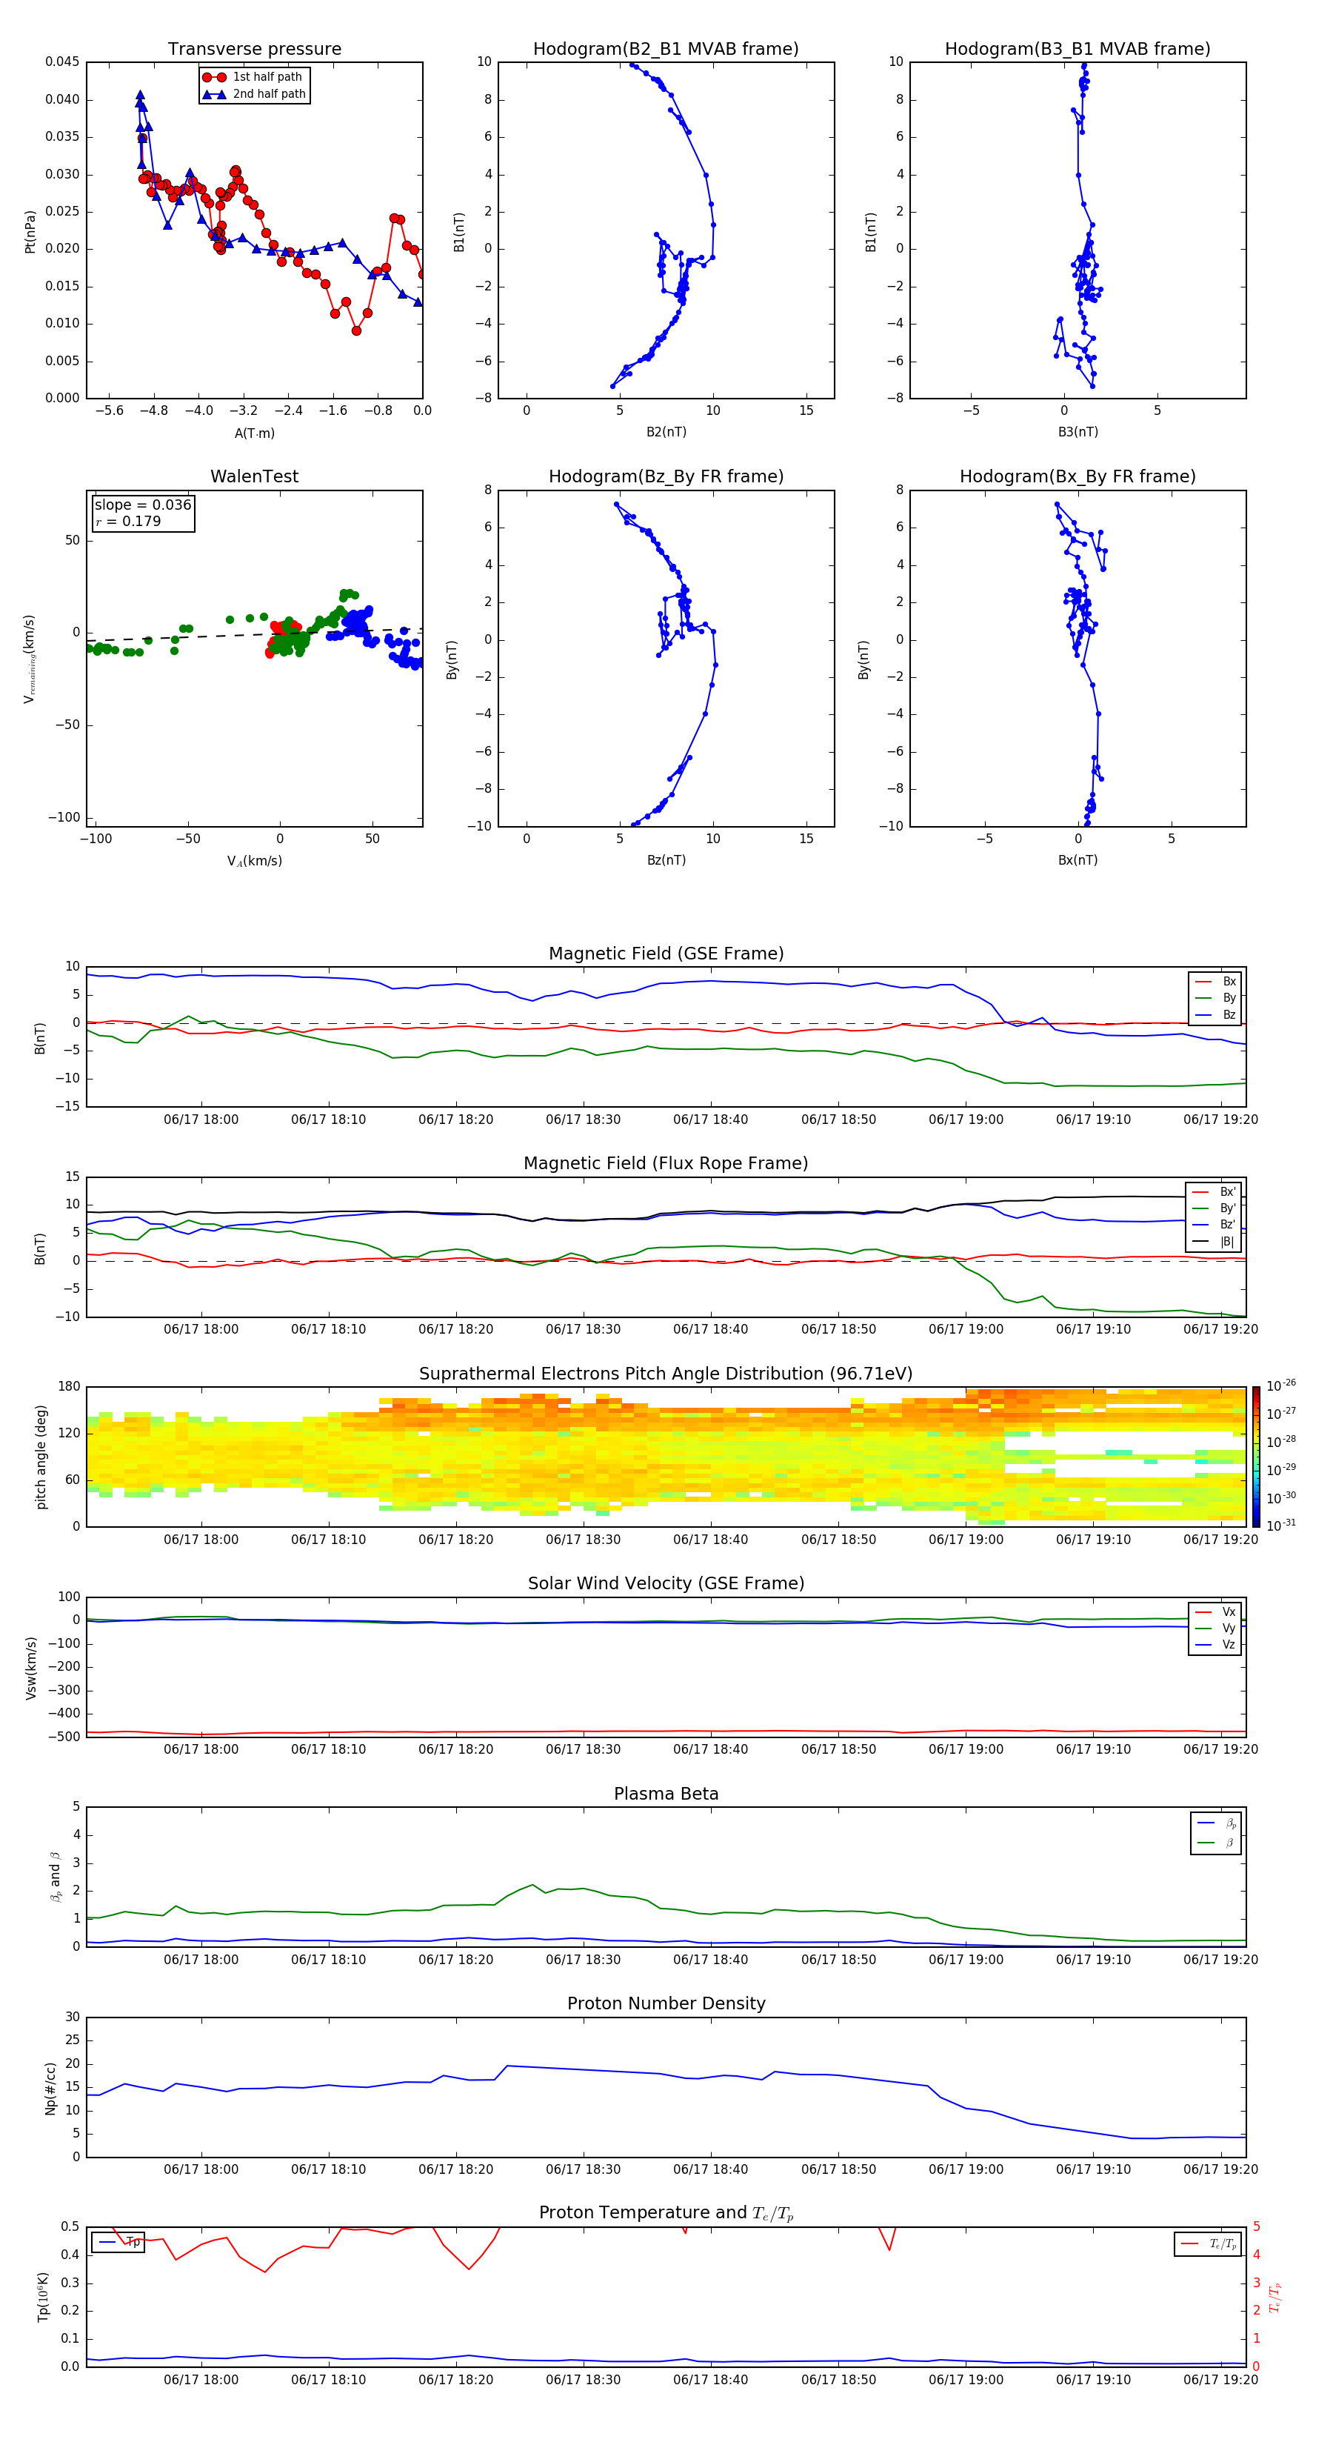Select the β entry in Plasma Beta legend
The image size is (1333, 2445).
pyautogui.click(x=1216, y=1843)
